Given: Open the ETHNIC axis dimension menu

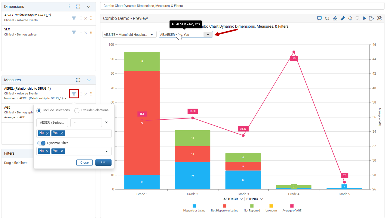Looking at the screenshot, I should coord(255,199).
